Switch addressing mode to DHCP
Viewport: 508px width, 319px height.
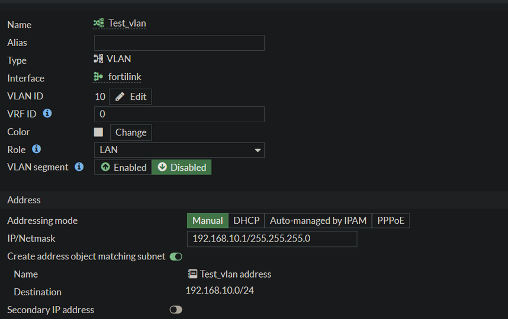tap(246, 221)
